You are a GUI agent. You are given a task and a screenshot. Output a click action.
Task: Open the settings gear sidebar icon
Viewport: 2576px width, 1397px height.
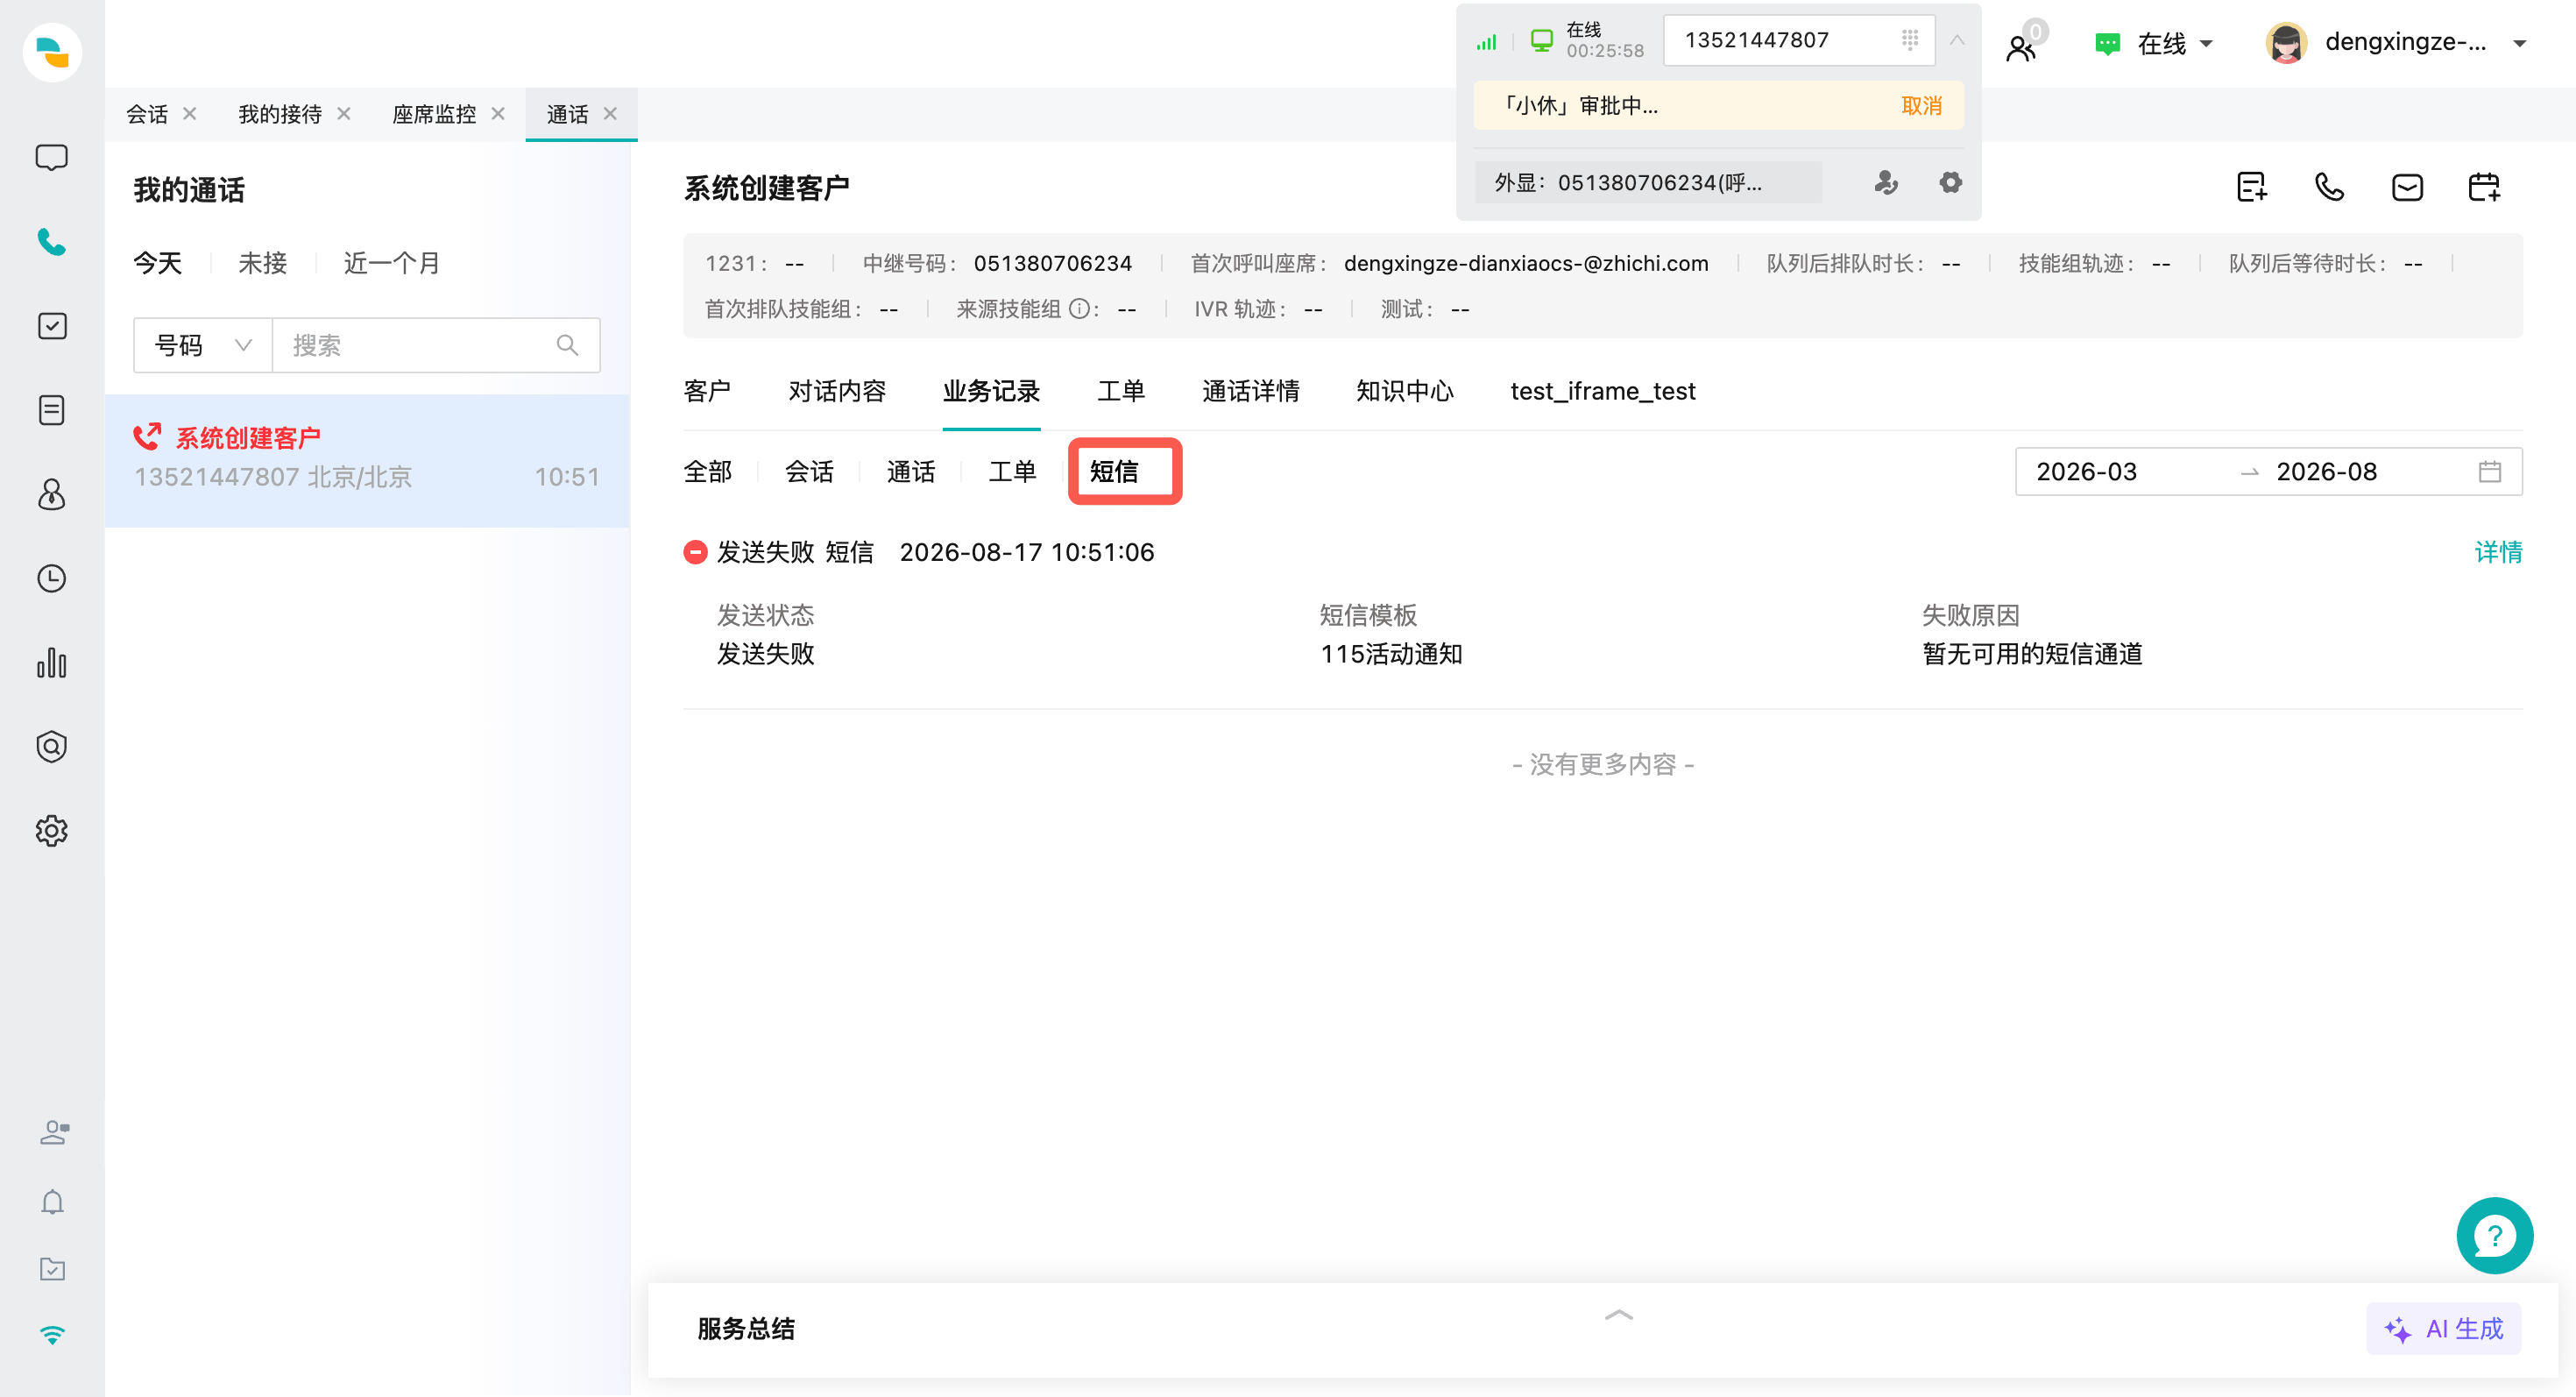pos(51,831)
